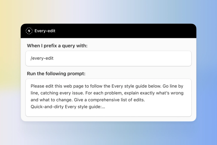Click empty space below the prompt text
The height and width of the screenshot is (145, 217).
point(108,113)
